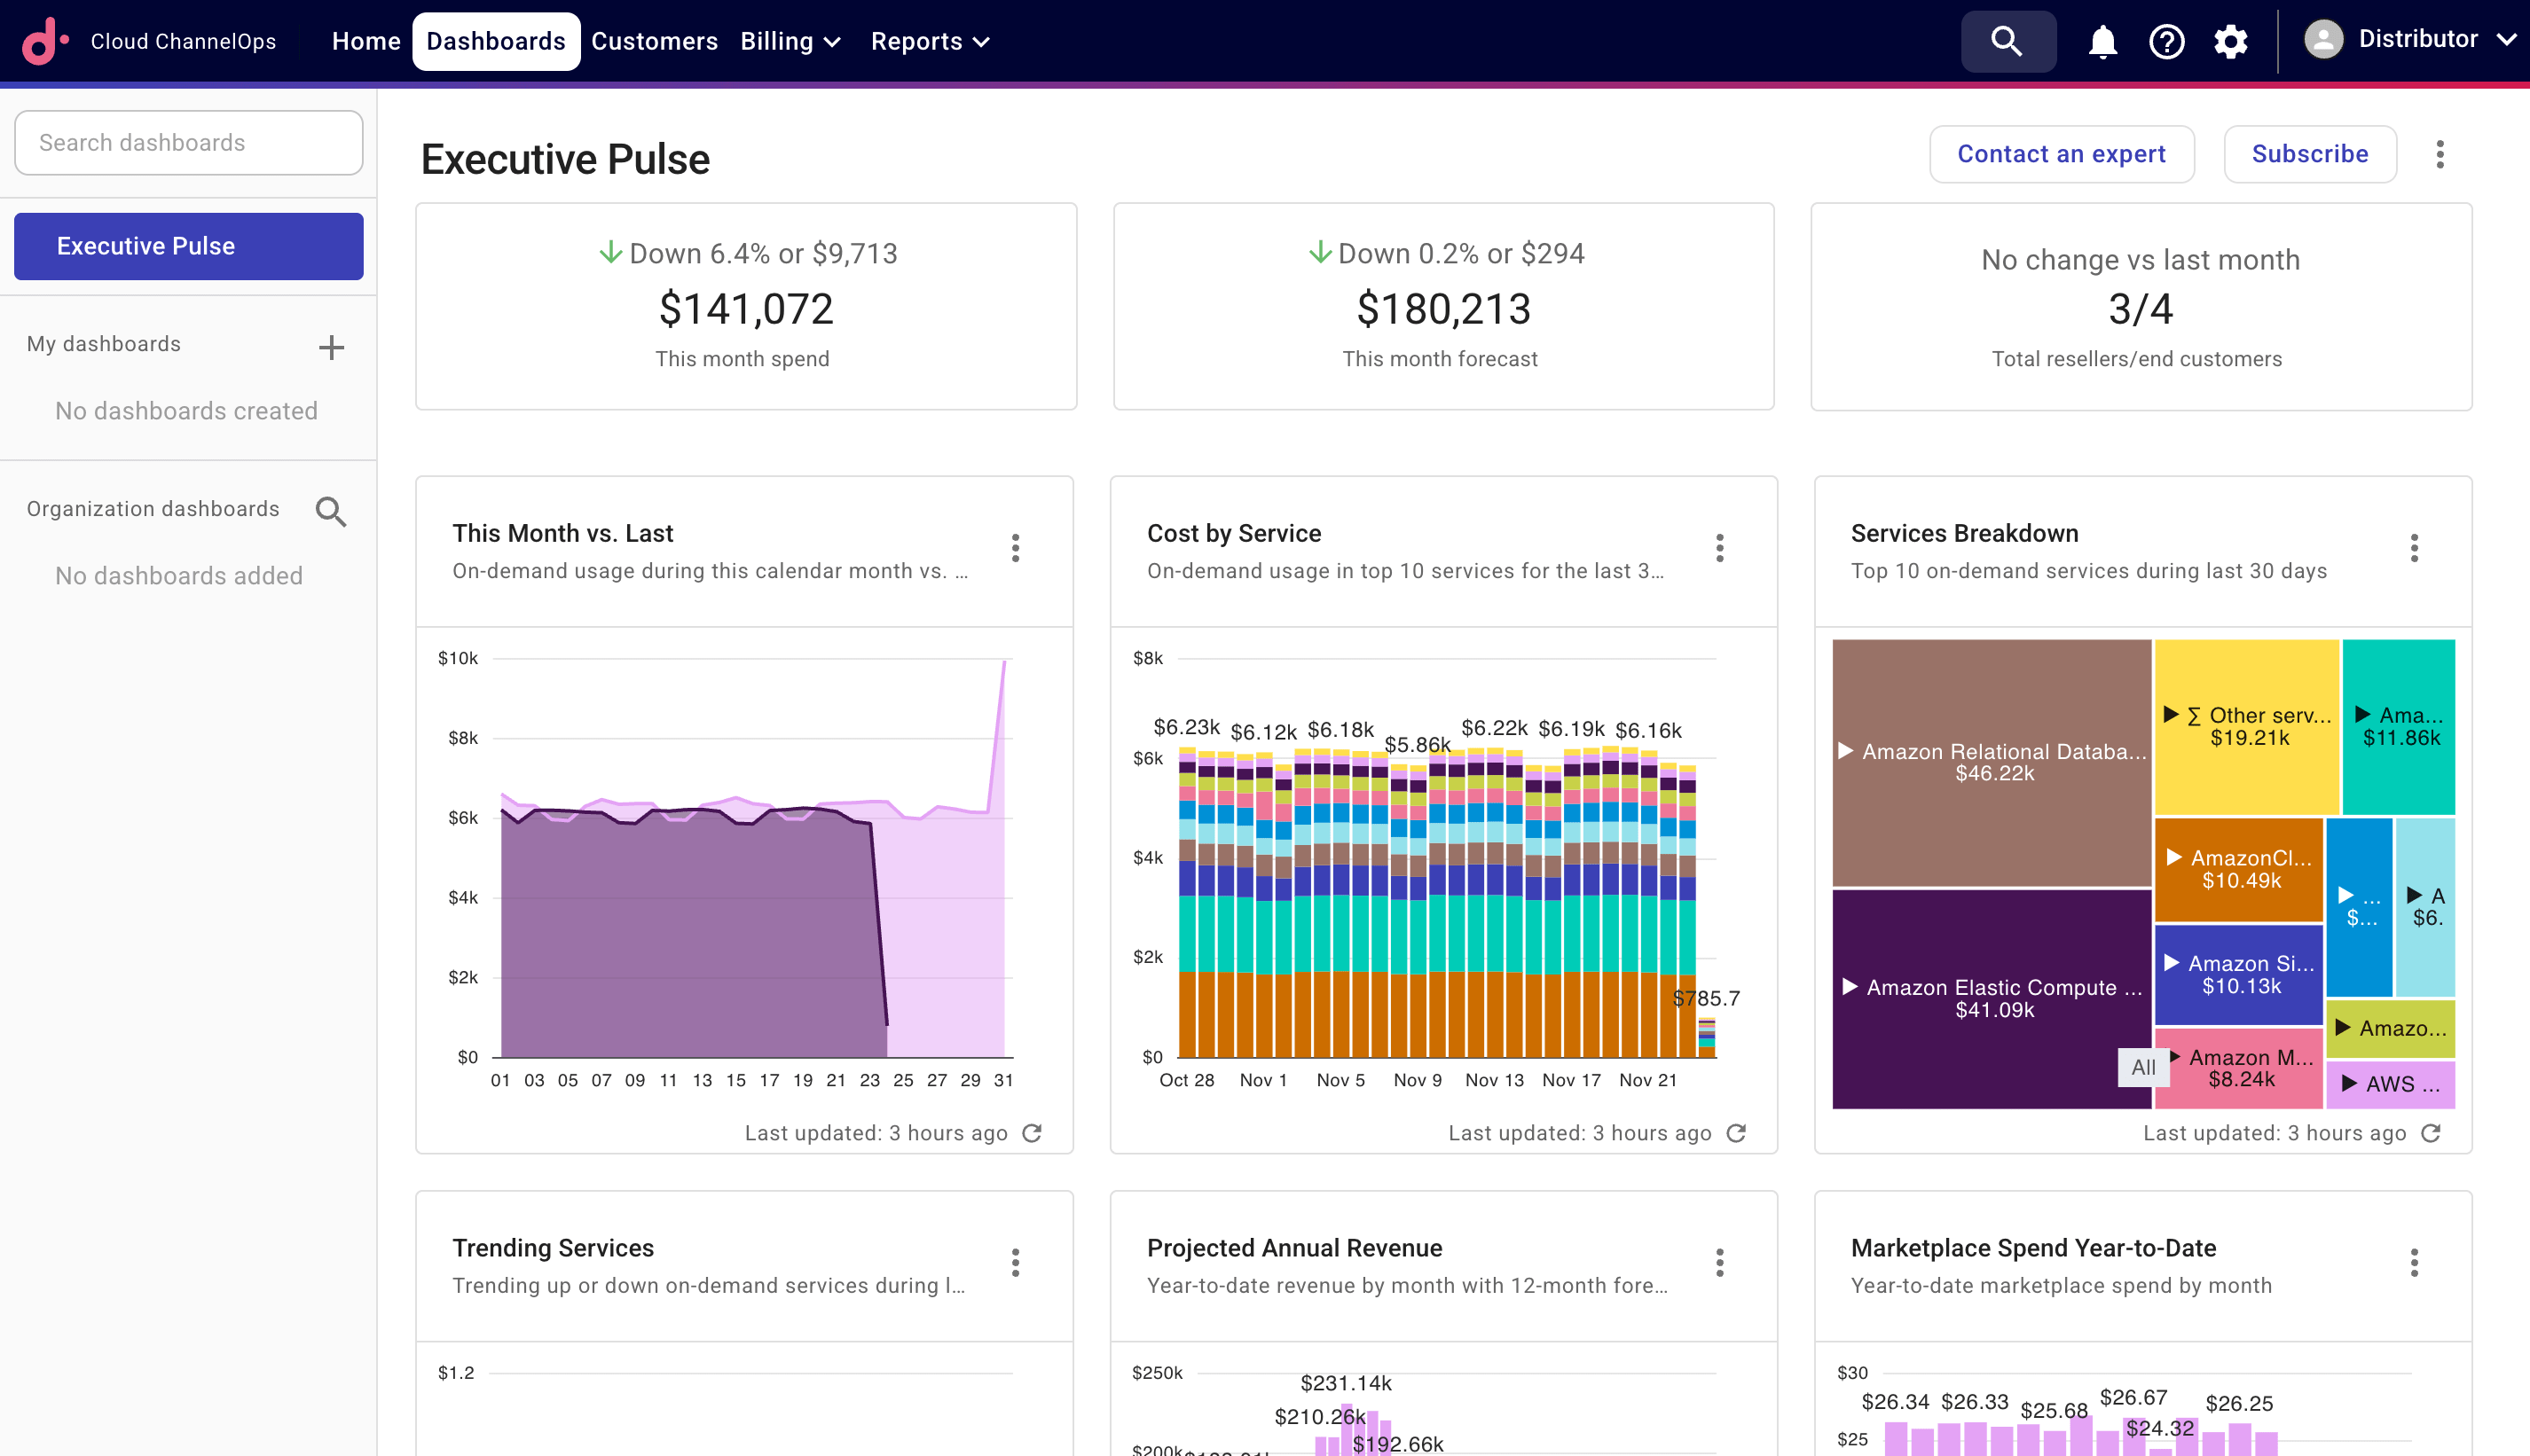Open the Executive Pulse page options menu
This screenshot has height=1456, width=2530.
(x=2439, y=154)
